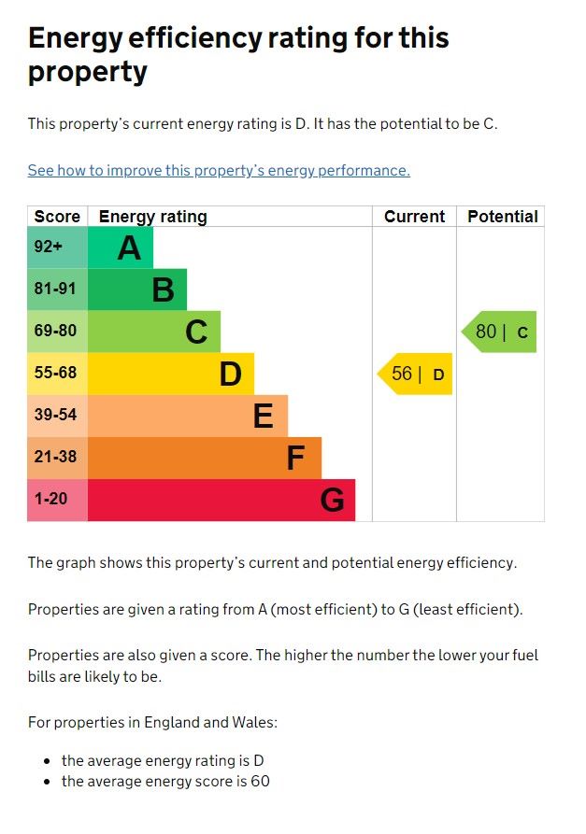Open the improve energy performance link

(x=219, y=170)
